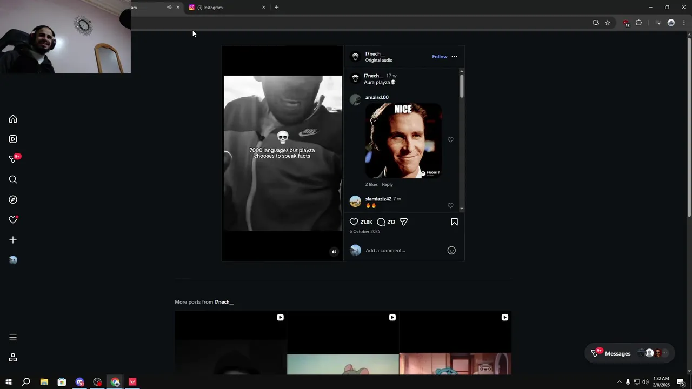This screenshot has width=692, height=389.
Task: Open OBS Studio from taskbar
Action: pyautogui.click(x=97, y=382)
